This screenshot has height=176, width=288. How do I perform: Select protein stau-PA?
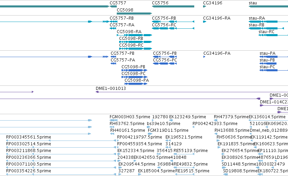(267, 53)
